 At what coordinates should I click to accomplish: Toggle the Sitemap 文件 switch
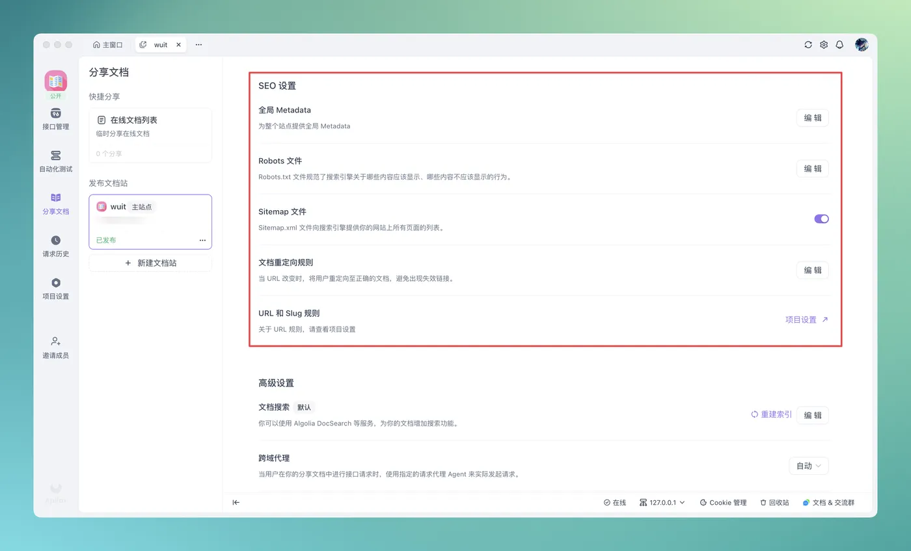821,219
